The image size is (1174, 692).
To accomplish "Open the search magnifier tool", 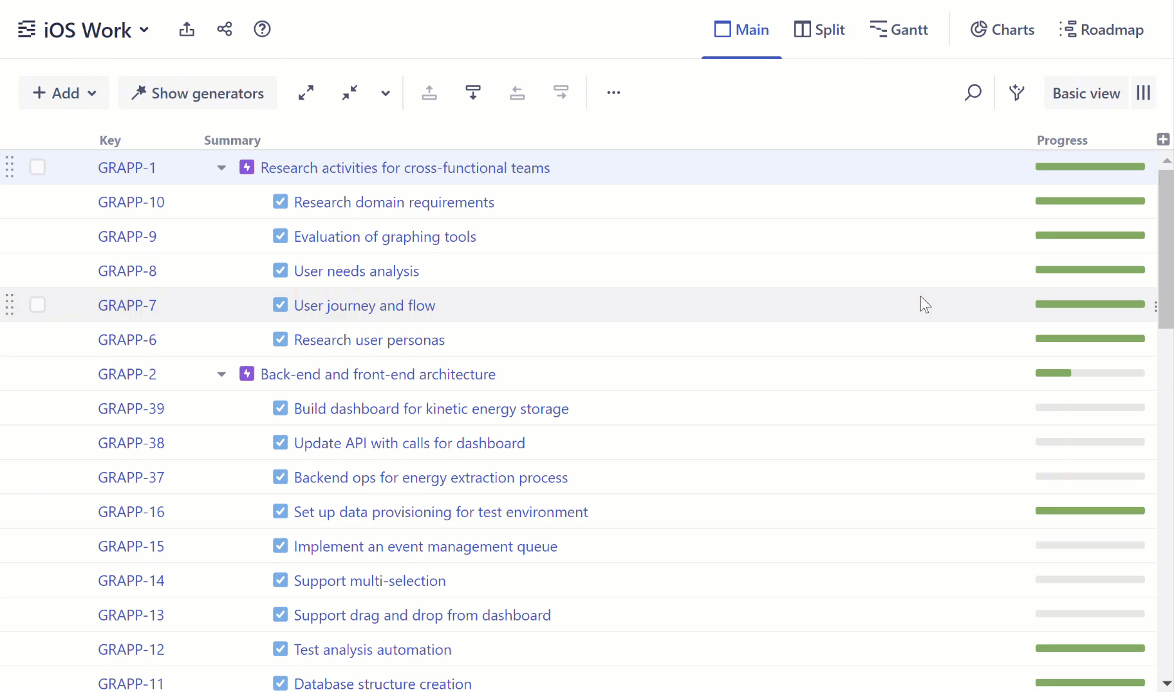I will click(973, 93).
